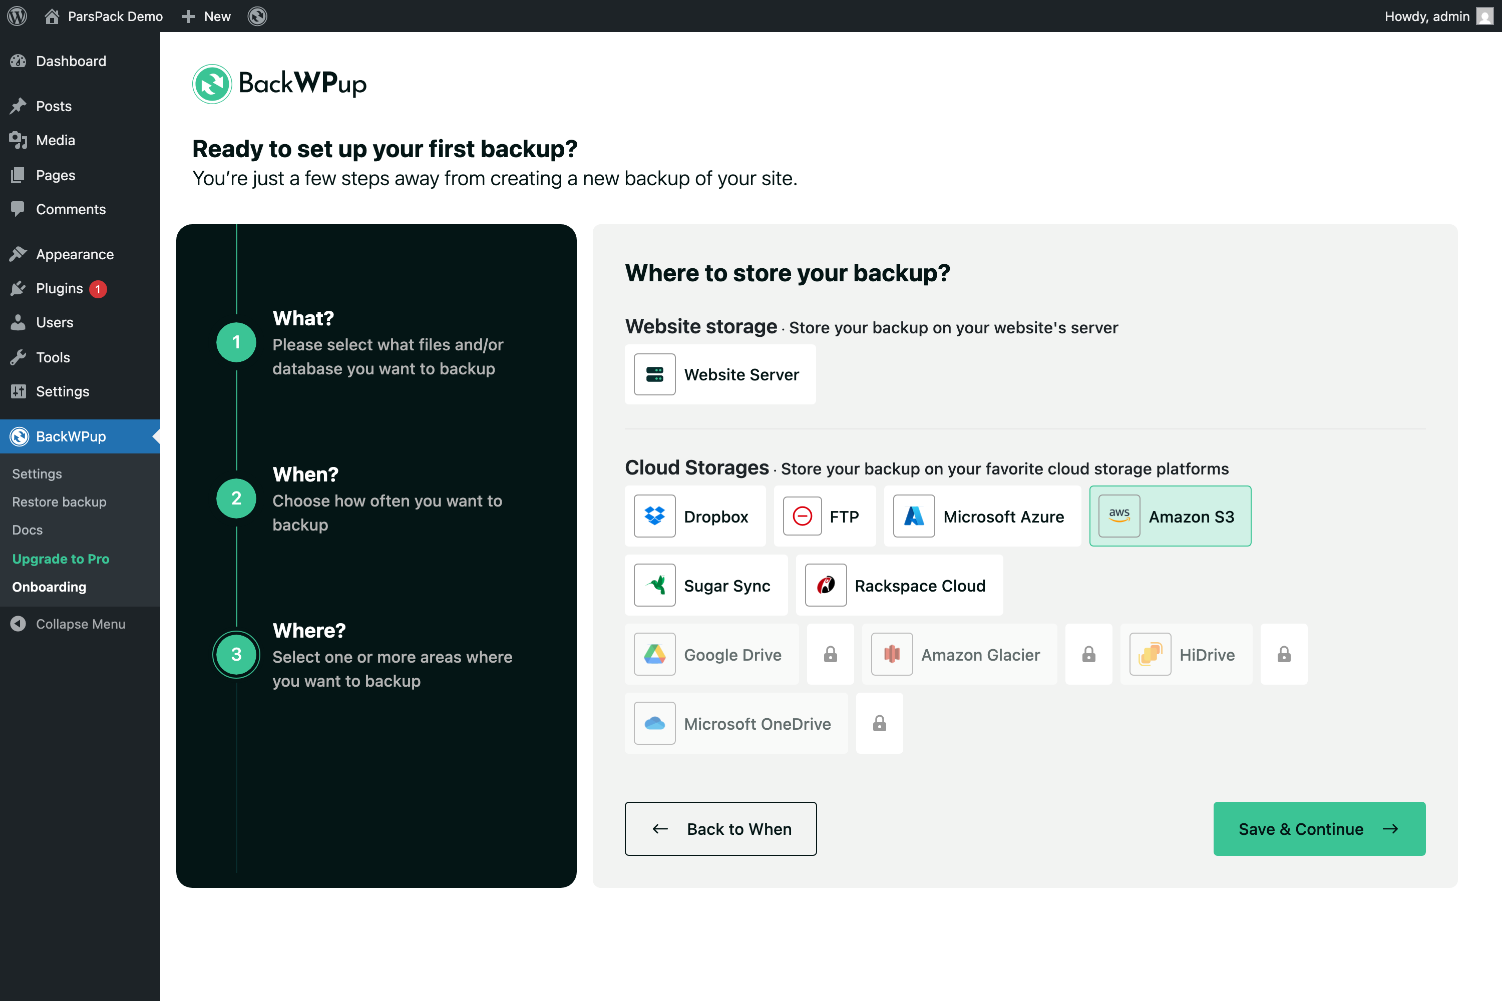
Task: Open the Plugins menu label
Action: pyautogui.click(x=60, y=289)
